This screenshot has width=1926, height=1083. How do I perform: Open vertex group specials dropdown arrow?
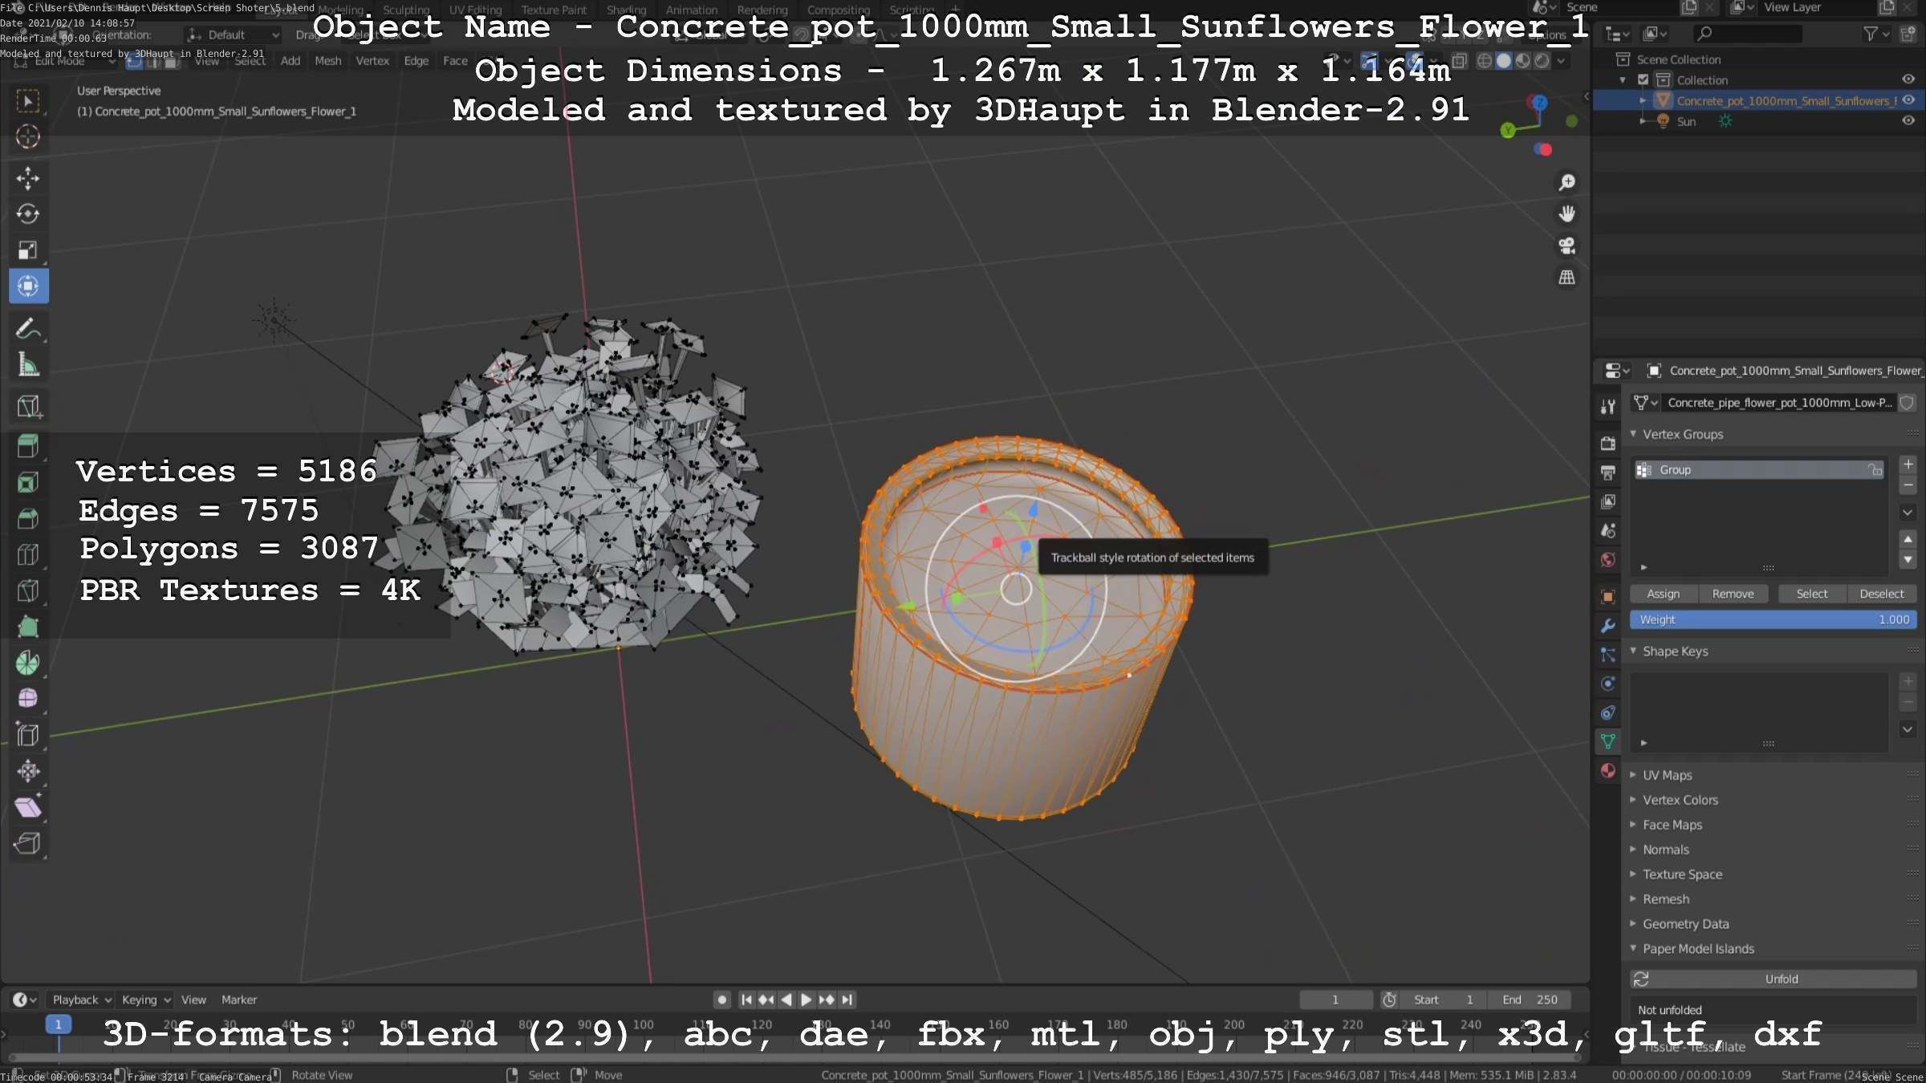click(1908, 513)
